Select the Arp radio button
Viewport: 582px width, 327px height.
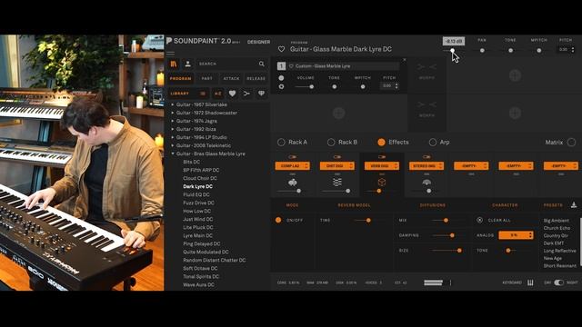[433, 142]
